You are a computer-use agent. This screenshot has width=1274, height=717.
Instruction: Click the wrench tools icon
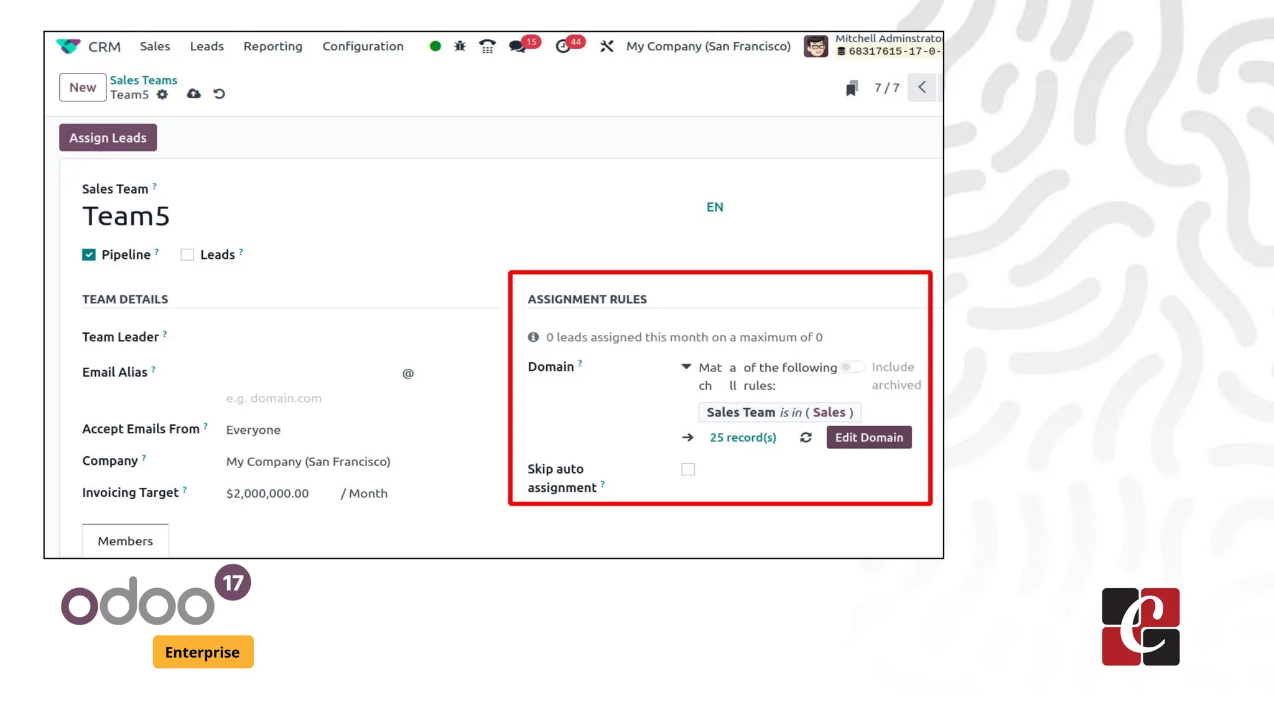(607, 46)
